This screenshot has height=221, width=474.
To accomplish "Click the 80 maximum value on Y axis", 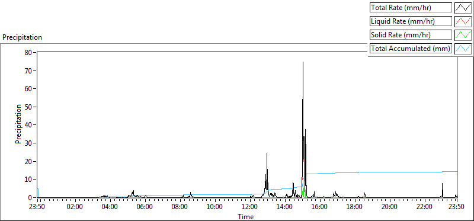I will 28,52.
